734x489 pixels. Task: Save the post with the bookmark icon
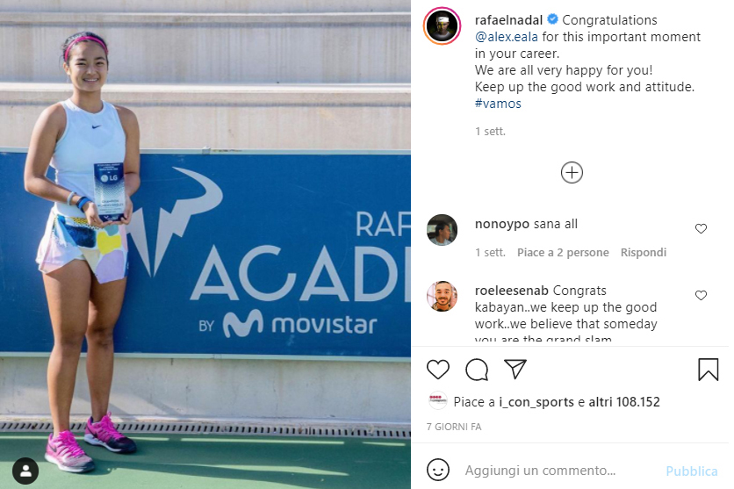point(709,370)
